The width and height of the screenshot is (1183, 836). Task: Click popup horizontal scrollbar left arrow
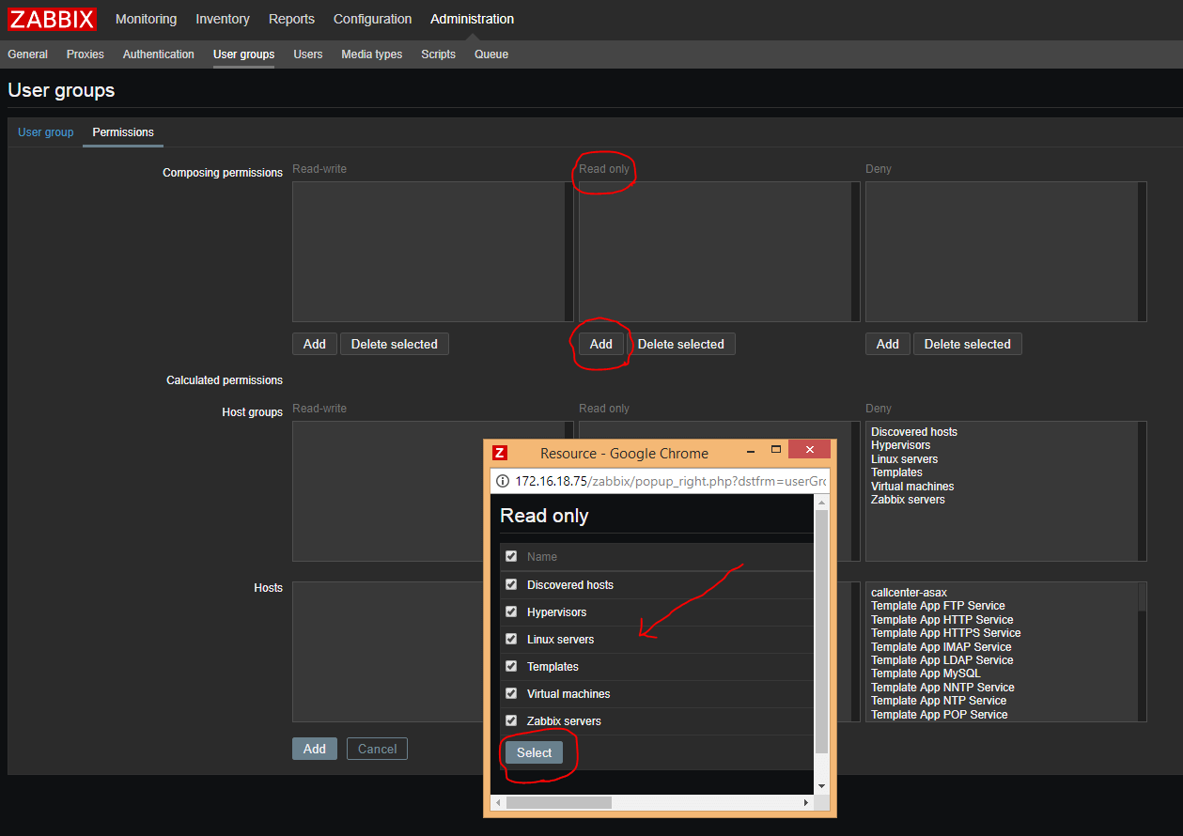pyautogui.click(x=498, y=803)
